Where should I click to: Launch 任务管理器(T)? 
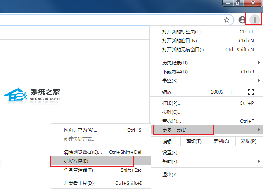coord(101,170)
